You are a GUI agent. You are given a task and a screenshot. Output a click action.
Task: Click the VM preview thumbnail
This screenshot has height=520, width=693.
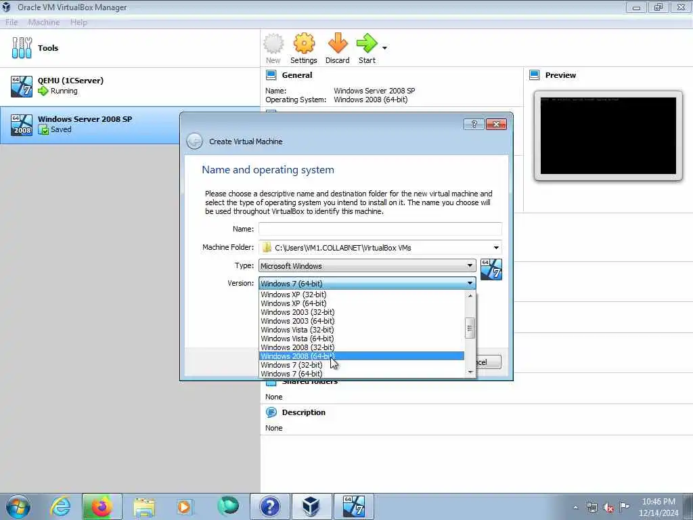point(608,135)
